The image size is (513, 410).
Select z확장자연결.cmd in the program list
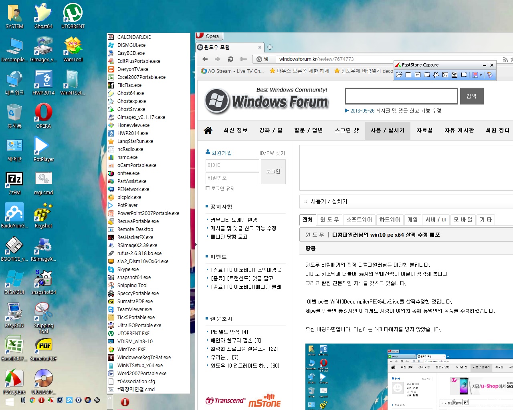[136, 389]
